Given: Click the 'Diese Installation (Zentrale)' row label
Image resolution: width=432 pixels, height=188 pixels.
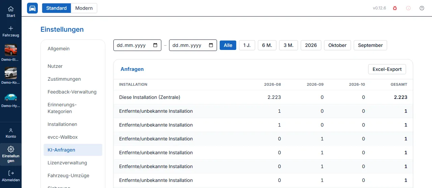Looking at the screenshot, I should coord(150,97).
